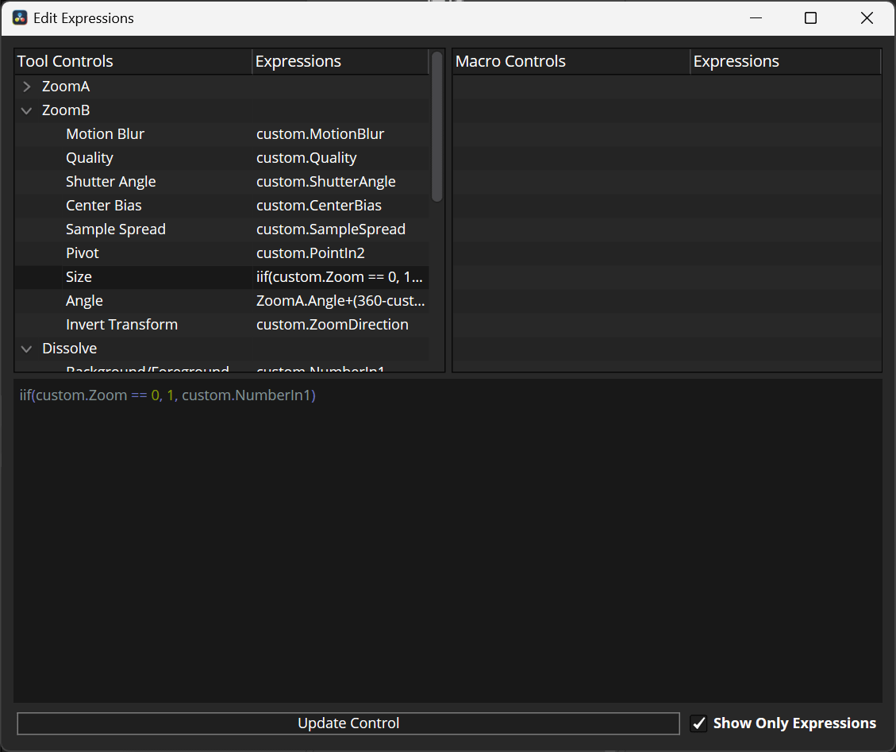Choose the Sample Spread control row
Screen dimensions: 896x752
[116, 229]
